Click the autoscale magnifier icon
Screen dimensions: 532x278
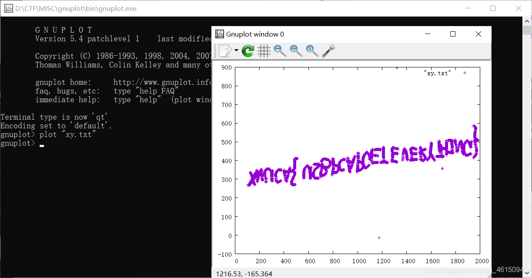click(x=312, y=51)
